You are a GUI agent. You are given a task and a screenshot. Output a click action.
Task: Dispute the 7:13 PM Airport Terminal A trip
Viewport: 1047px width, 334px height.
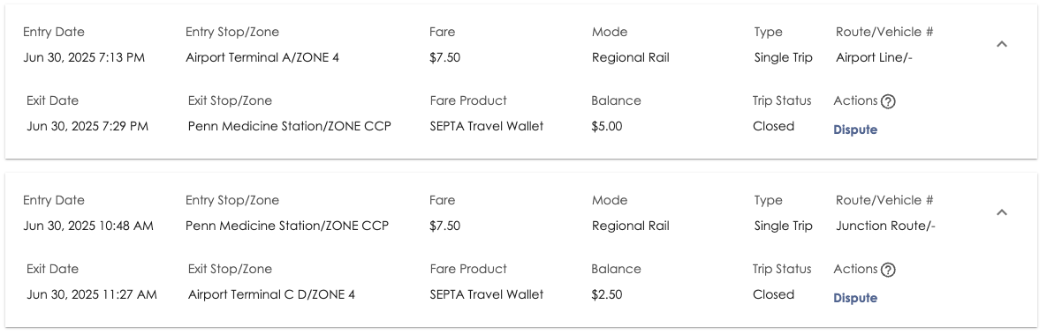854,130
